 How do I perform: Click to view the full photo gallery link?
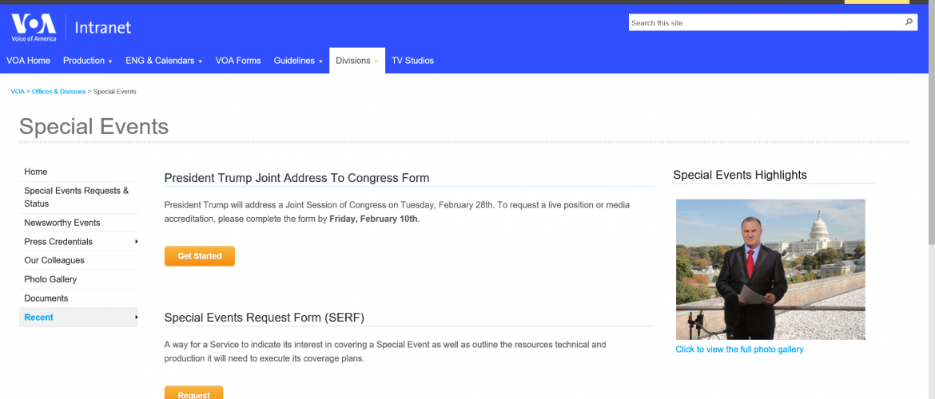tap(739, 350)
